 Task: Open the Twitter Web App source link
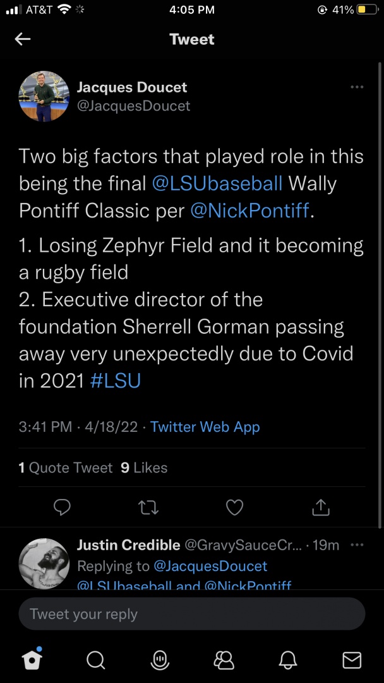205,427
